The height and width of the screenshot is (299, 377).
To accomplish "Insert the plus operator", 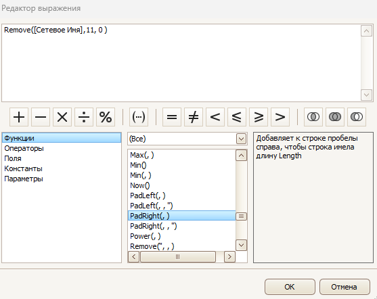I will click(19, 117).
